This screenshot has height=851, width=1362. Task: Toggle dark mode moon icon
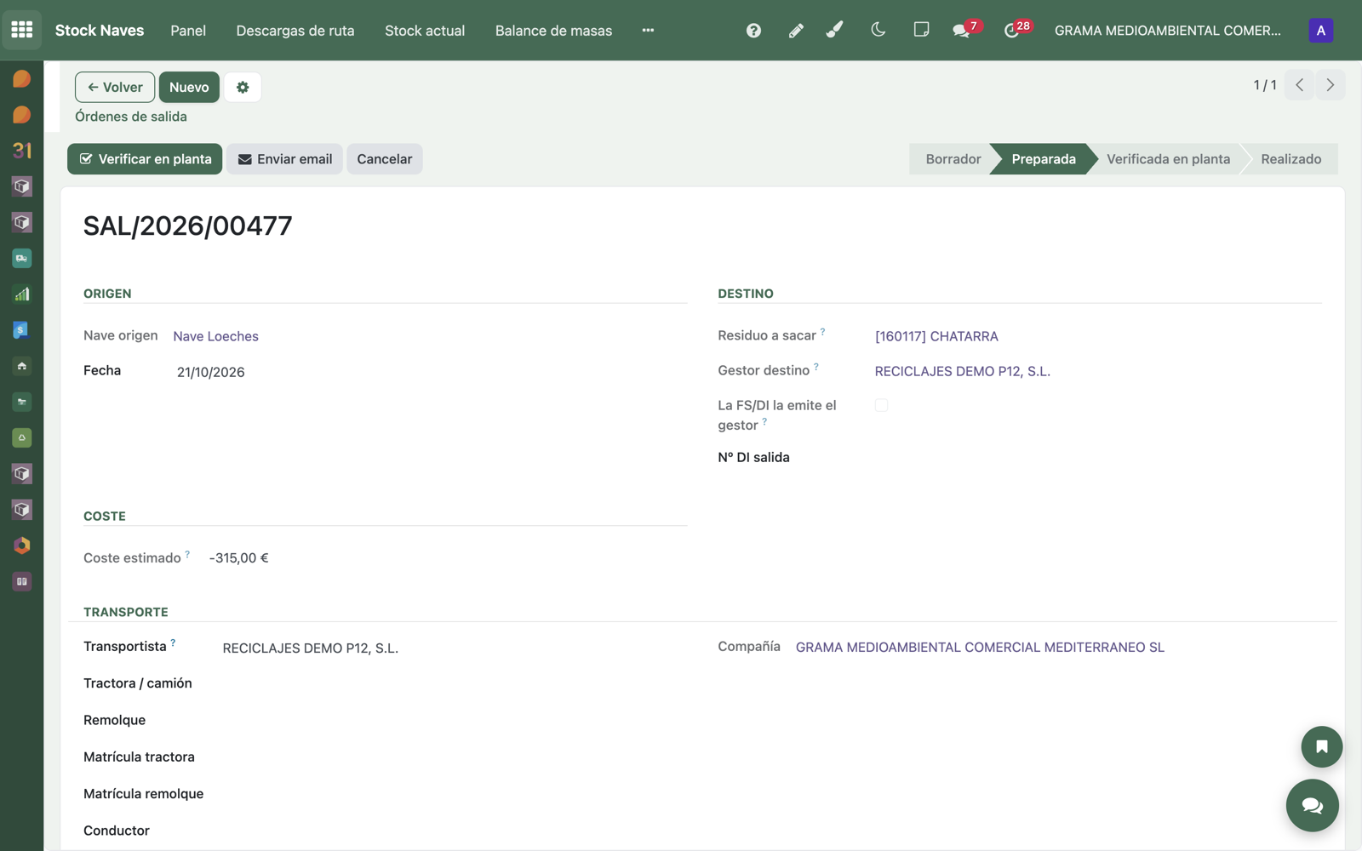(x=878, y=30)
